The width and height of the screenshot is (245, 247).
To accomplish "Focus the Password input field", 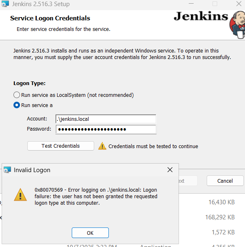I will pos(106,129).
